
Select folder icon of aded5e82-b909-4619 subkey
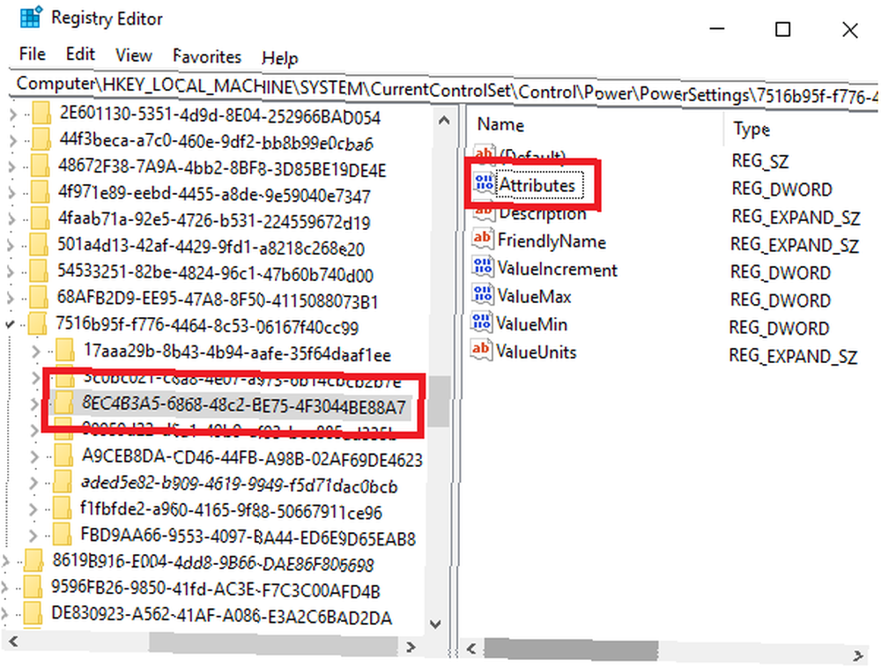pos(63,482)
